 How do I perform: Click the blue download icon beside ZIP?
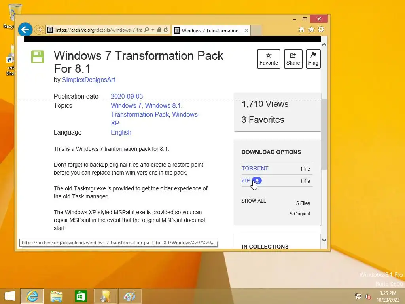[x=257, y=180]
